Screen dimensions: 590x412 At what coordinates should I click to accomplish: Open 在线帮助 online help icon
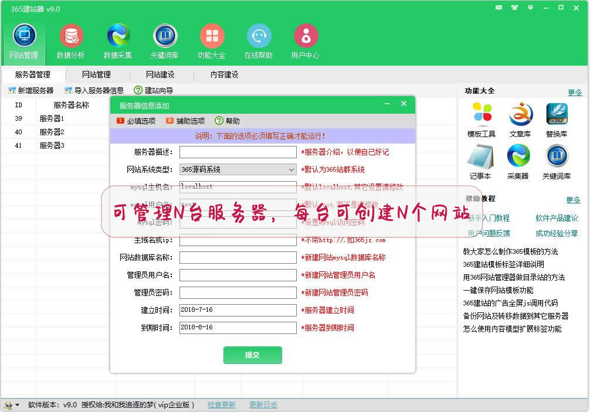coord(259,41)
